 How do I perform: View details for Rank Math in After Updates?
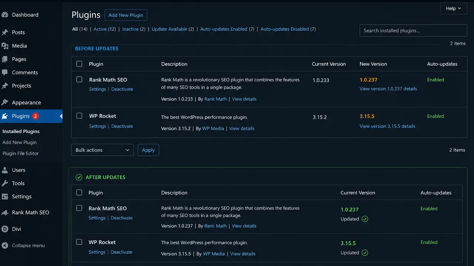[x=244, y=226]
